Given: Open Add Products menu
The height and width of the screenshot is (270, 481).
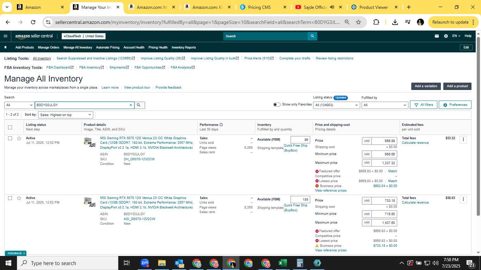Looking at the screenshot, I should click(25, 47).
